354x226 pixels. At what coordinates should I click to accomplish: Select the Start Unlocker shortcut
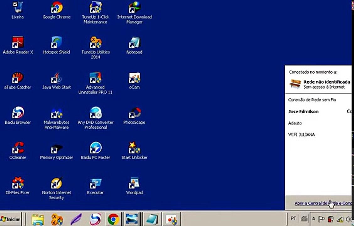(134, 151)
